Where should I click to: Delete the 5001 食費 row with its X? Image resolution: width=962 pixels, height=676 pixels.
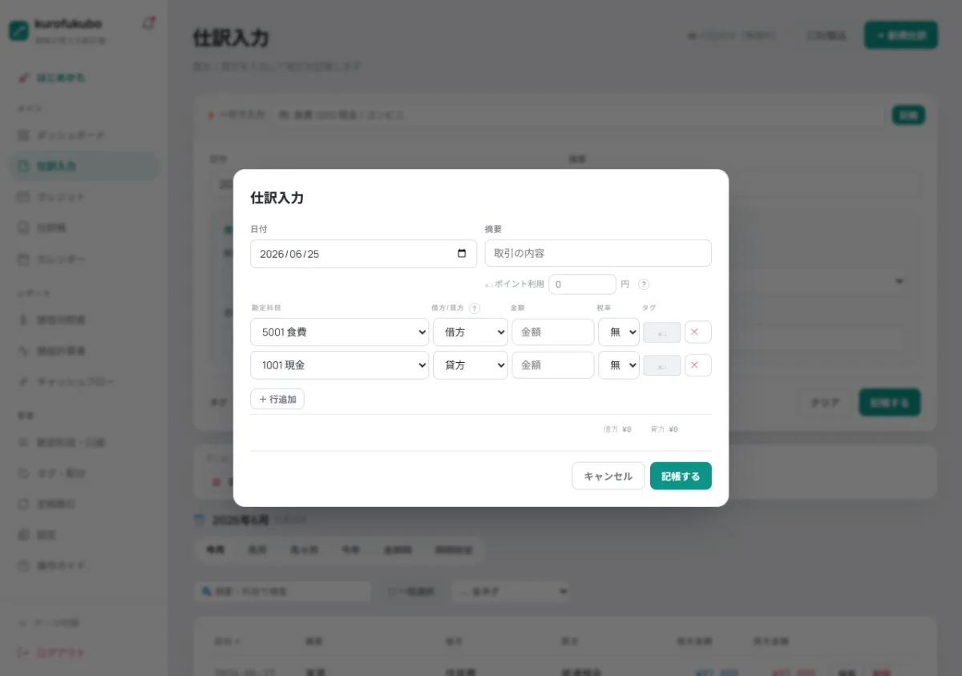697,332
